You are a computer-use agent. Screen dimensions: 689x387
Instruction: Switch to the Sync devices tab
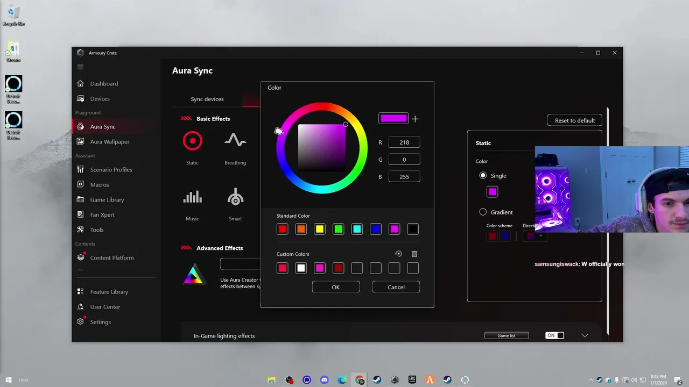tap(207, 99)
